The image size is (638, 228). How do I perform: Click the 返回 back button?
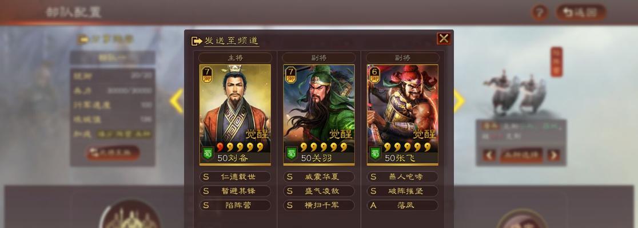pos(581,13)
